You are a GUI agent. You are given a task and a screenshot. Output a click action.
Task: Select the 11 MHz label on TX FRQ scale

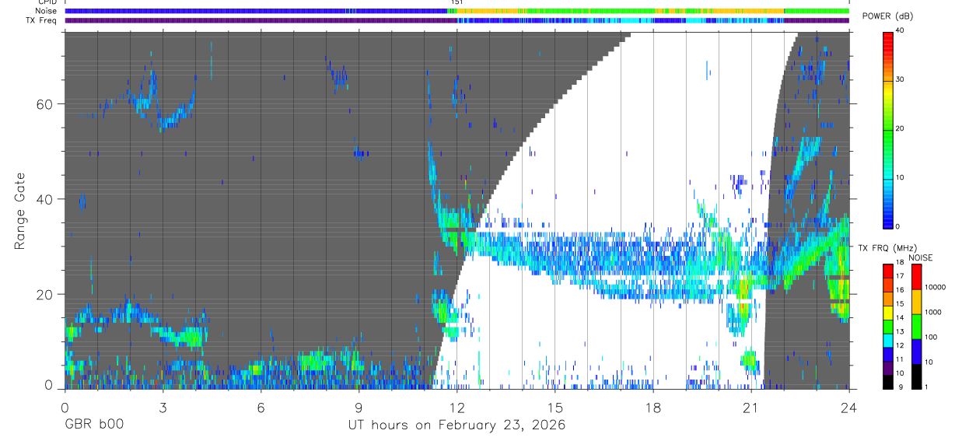point(900,359)
